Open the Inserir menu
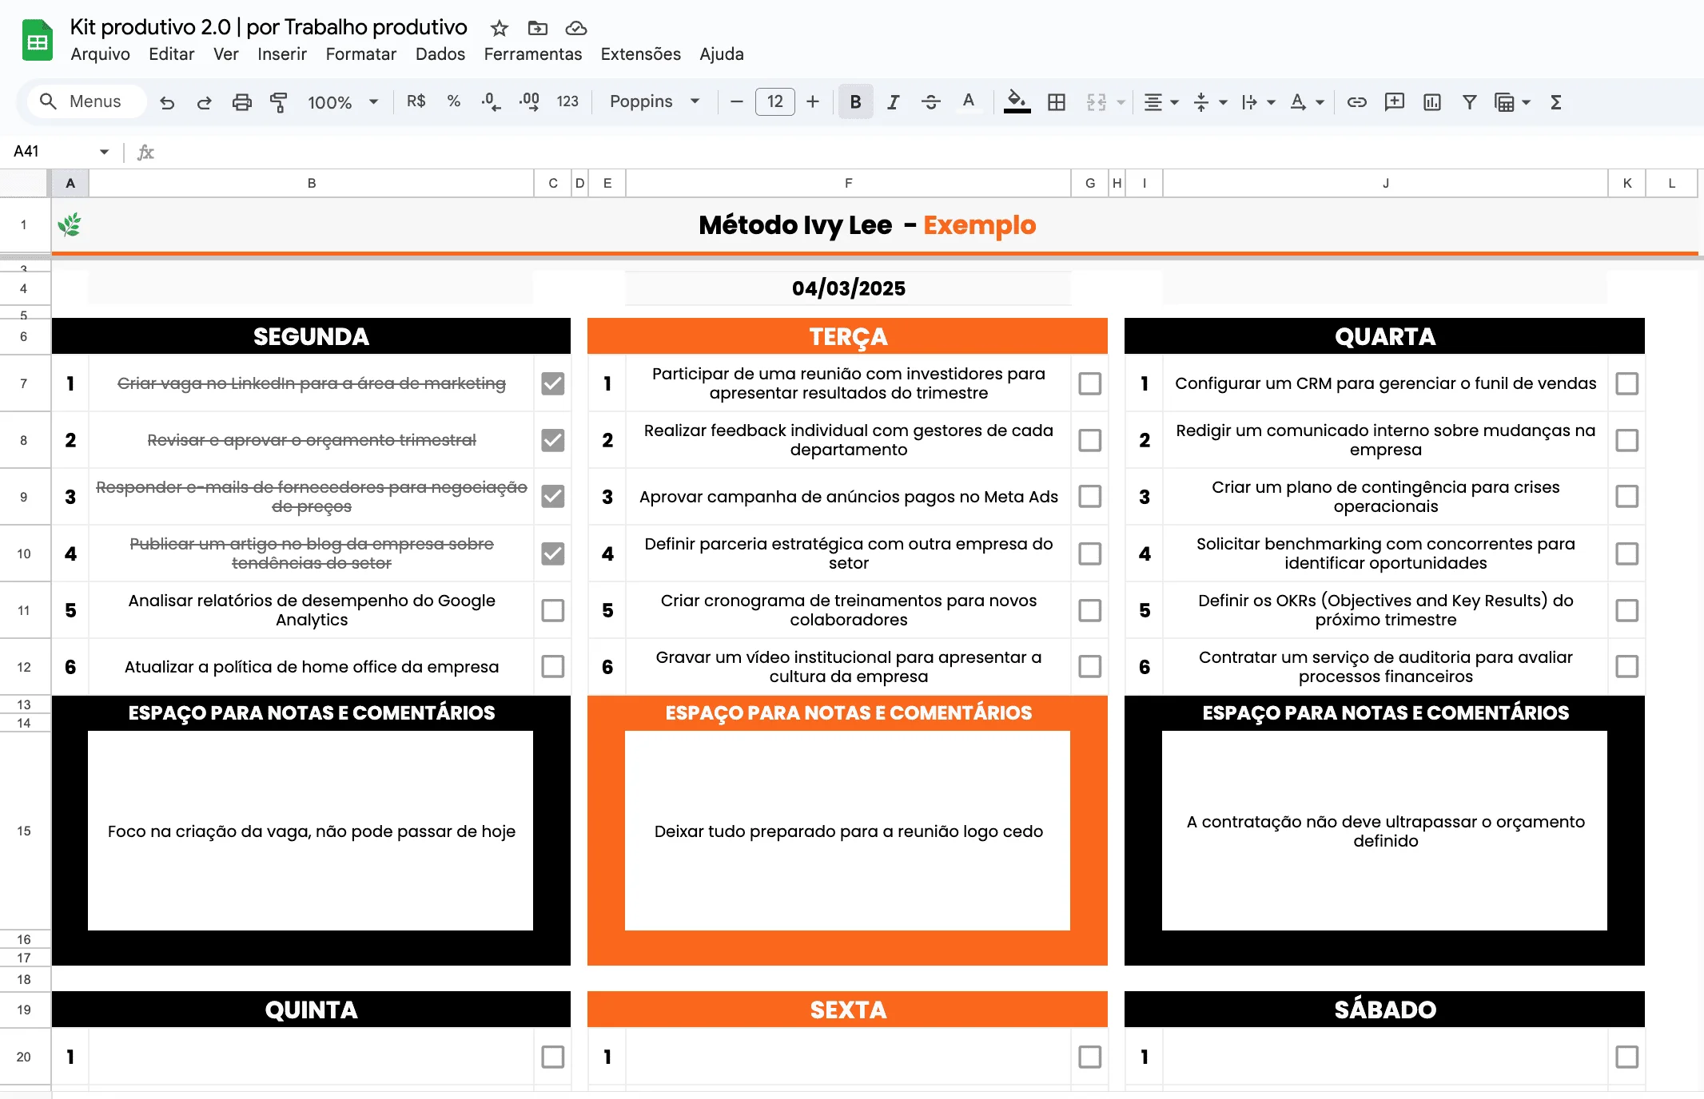The image size is (1704, 1099). (281, 54)
